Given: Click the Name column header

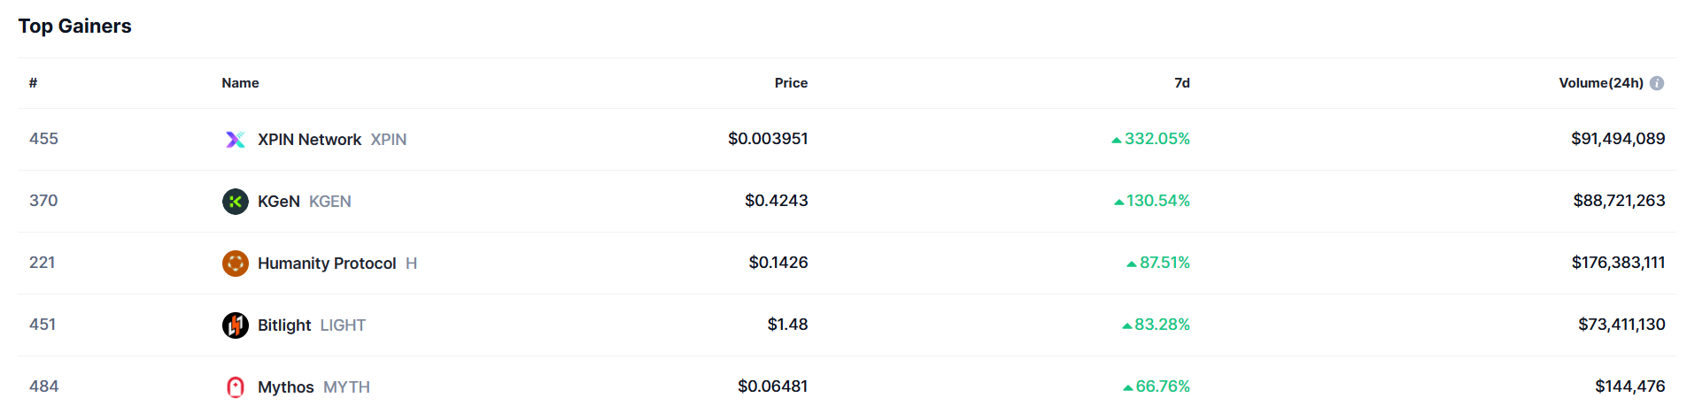Looking at the screenshot, I should tap(240, 83).
